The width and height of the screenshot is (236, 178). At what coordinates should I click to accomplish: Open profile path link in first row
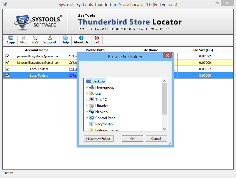click(73, 56)
